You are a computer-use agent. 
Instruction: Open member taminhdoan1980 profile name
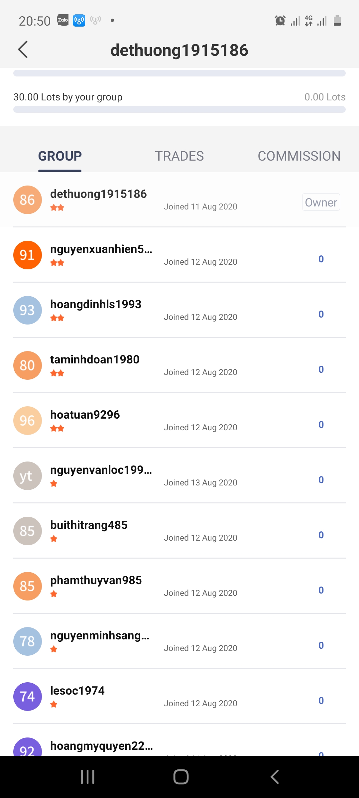tap(95, 359)
